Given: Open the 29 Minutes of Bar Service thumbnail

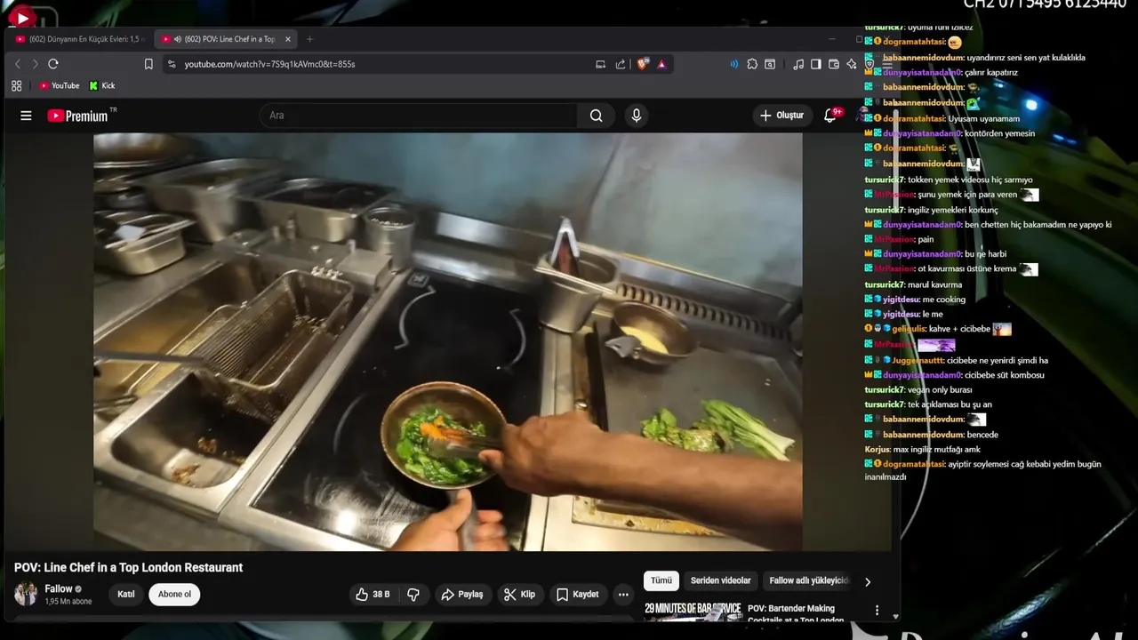Looking at the screenshot, I should pos(693,612).
